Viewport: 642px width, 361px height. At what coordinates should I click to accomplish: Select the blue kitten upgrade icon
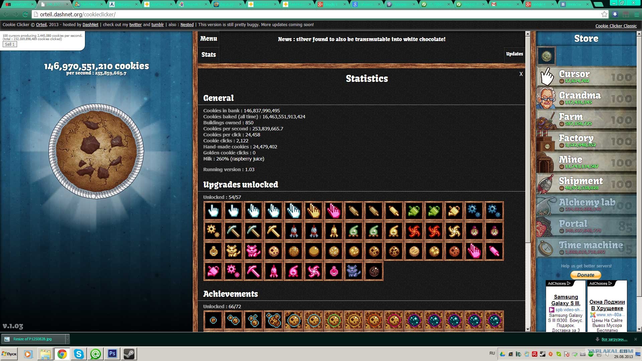click(354, 271)
